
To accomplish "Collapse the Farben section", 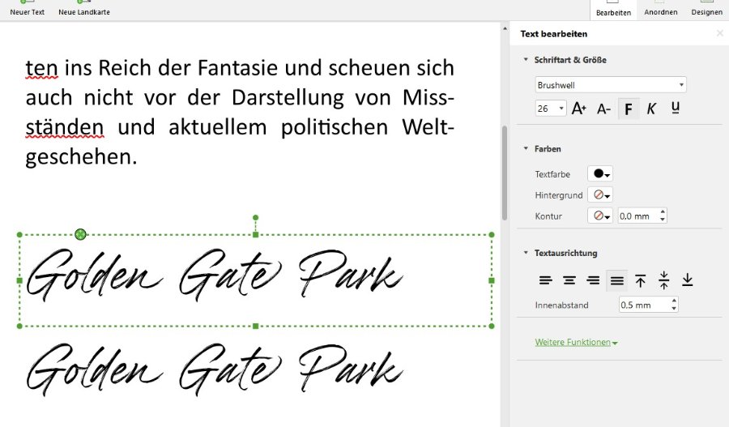I will click(526, 148).
